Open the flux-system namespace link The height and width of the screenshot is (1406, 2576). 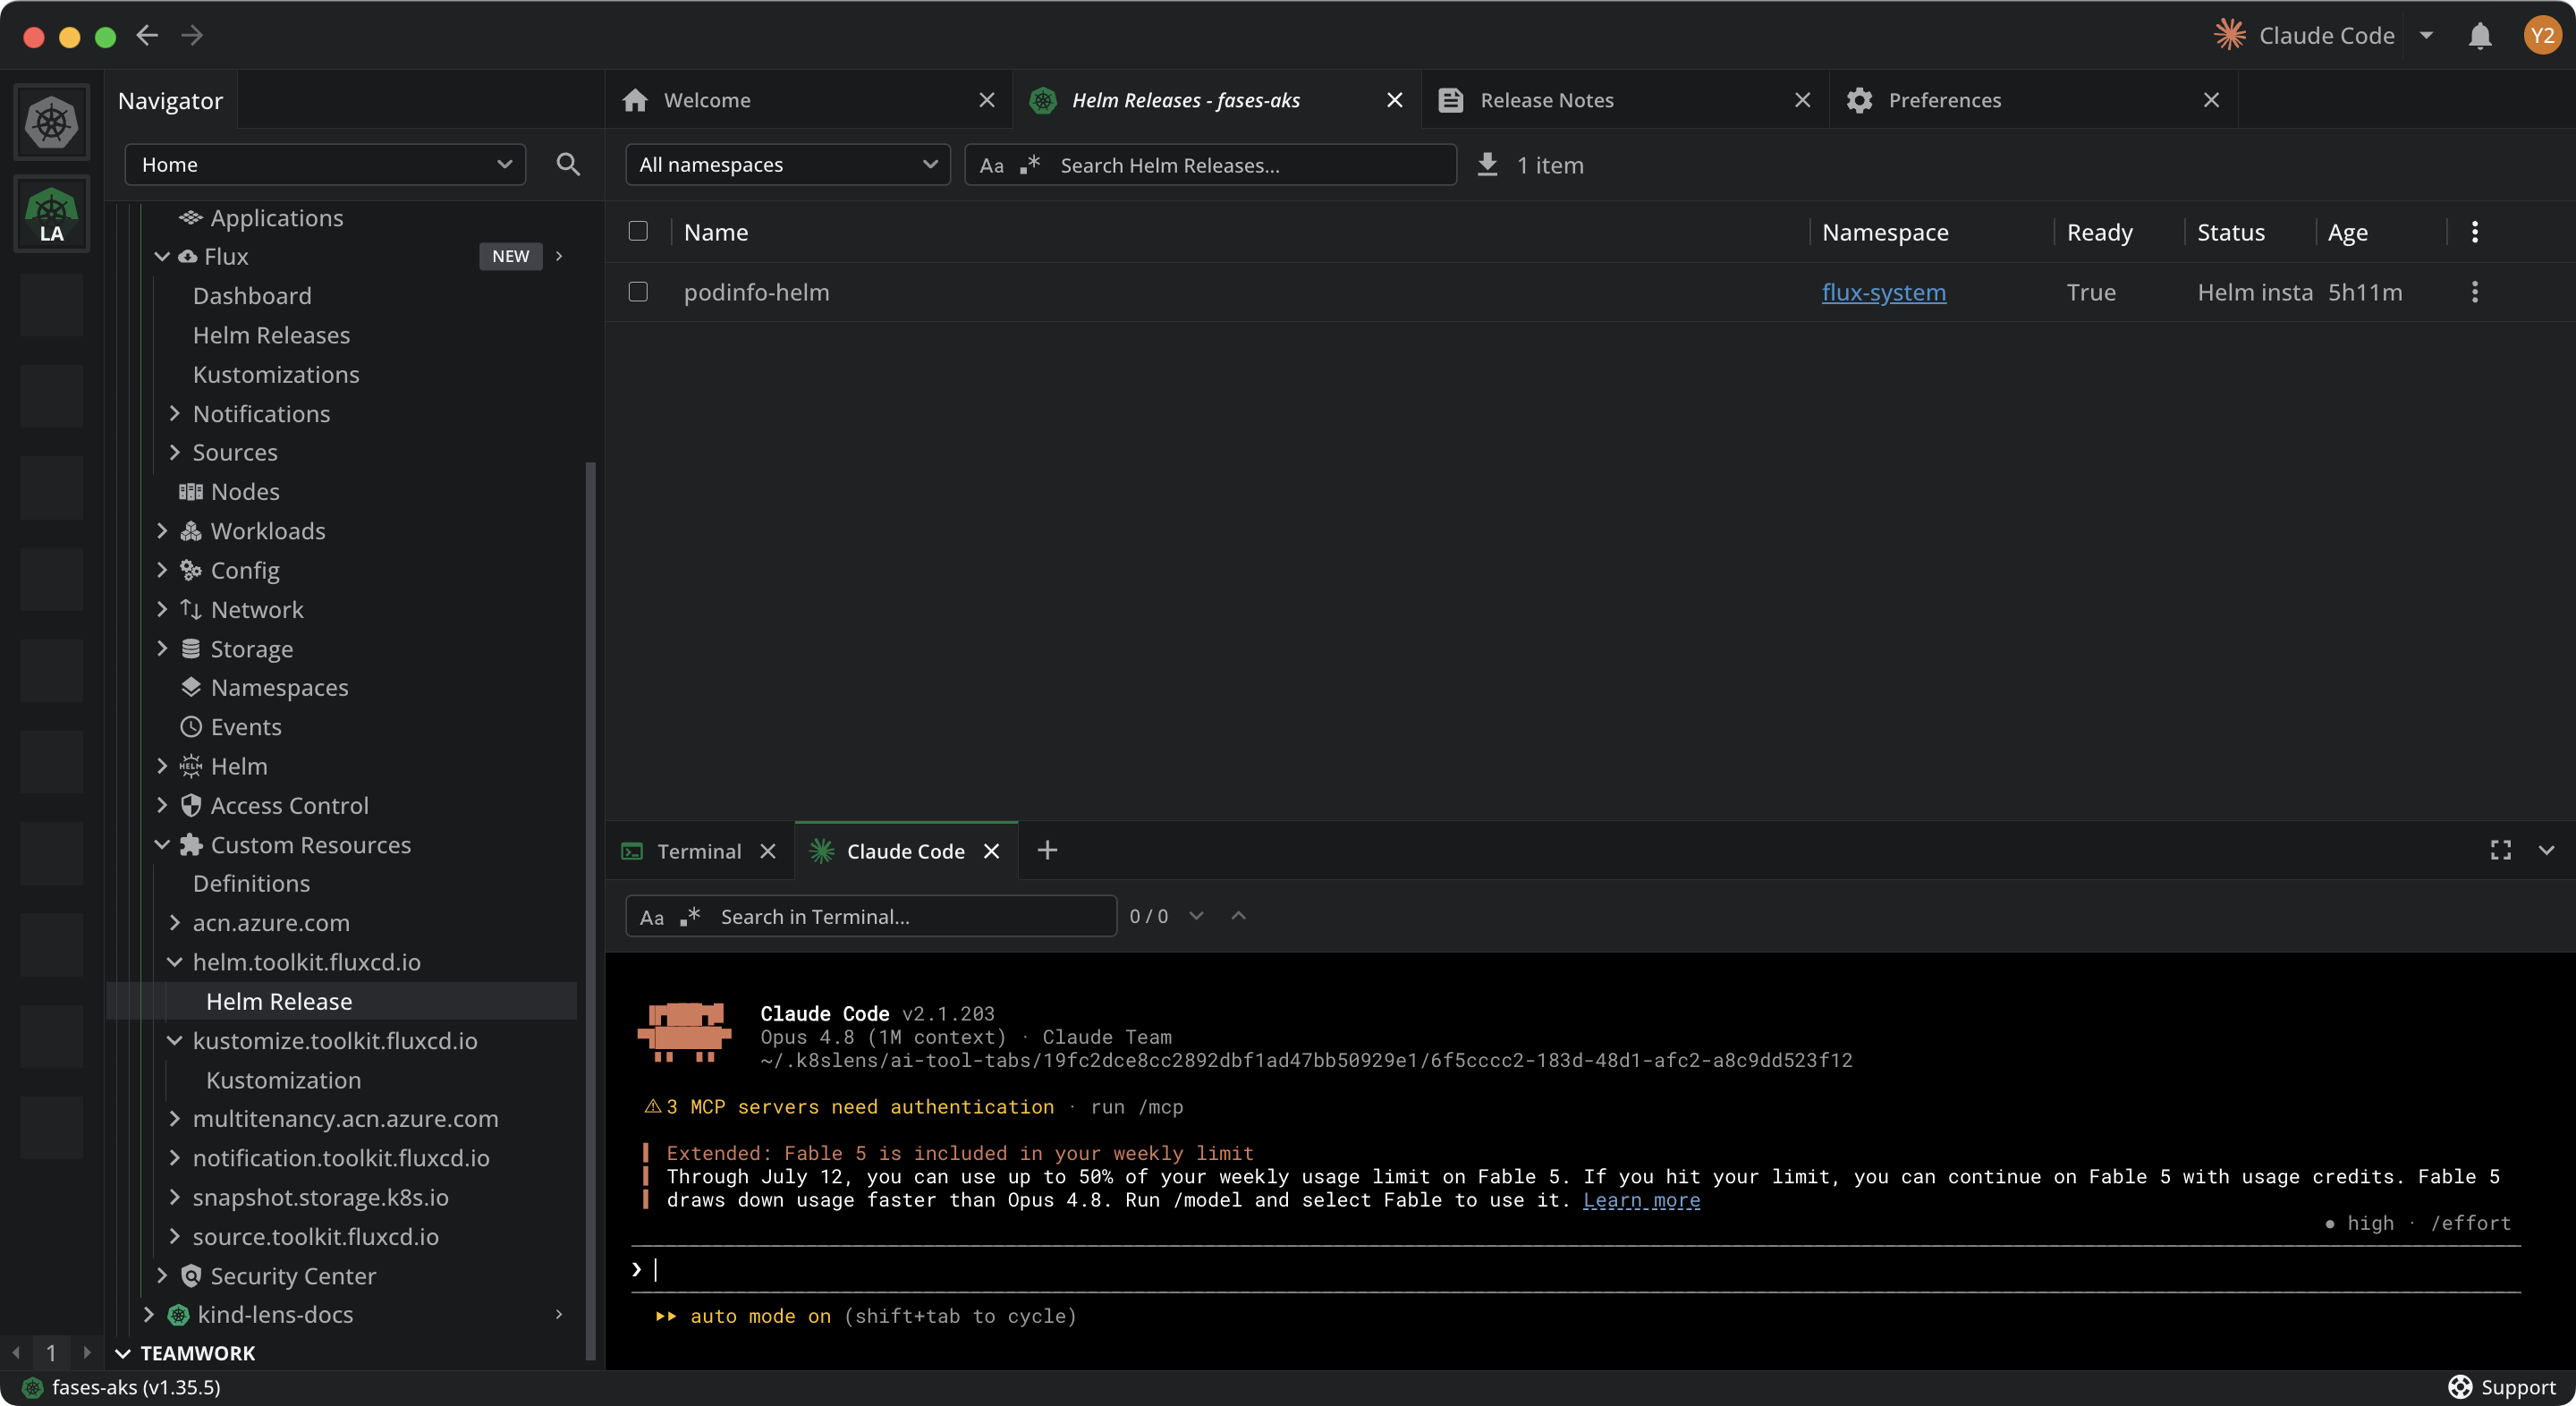[1884, 292]
